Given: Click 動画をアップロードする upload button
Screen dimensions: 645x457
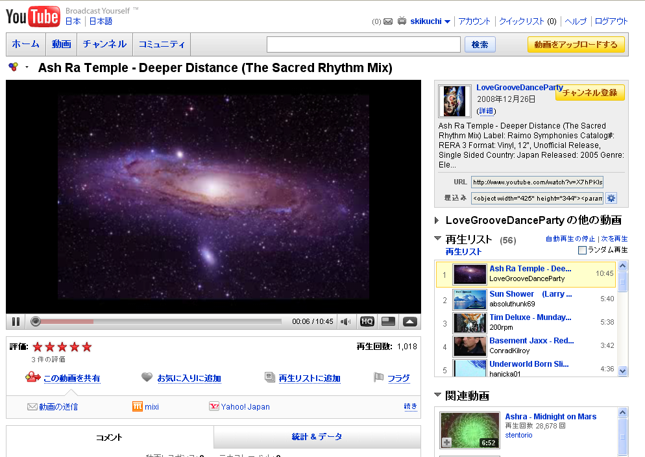Looking at the screenshot, I should pyautogui.click(x=576, y=44).
